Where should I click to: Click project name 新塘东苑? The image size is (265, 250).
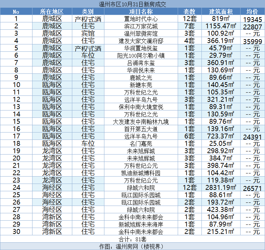coord(141,85)
